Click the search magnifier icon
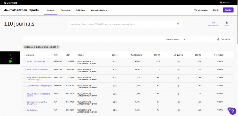Viewport: 238px width, 116px height. coord(178,24)
